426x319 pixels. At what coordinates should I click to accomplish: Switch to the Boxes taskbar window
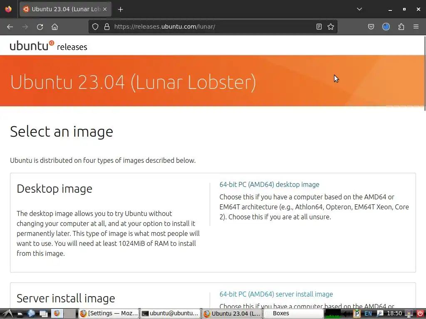tap(293, 314)
